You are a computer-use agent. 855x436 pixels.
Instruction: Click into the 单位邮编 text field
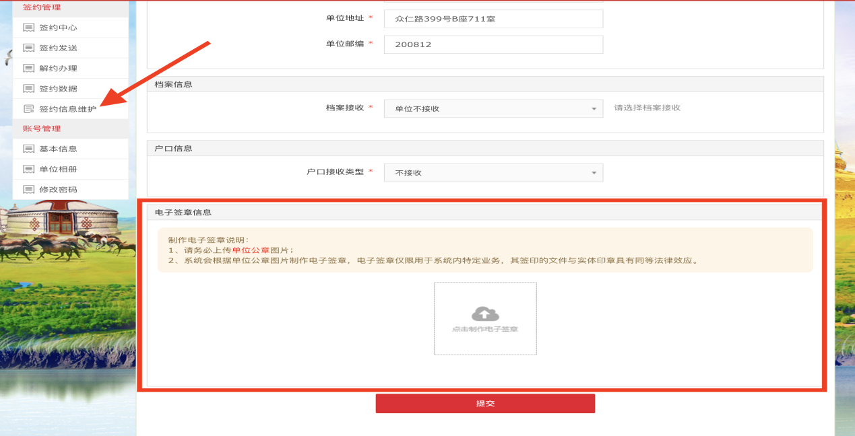(x=493, y=44)
